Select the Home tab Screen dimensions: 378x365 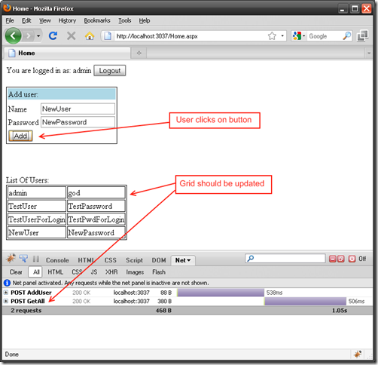pos(67,53)
